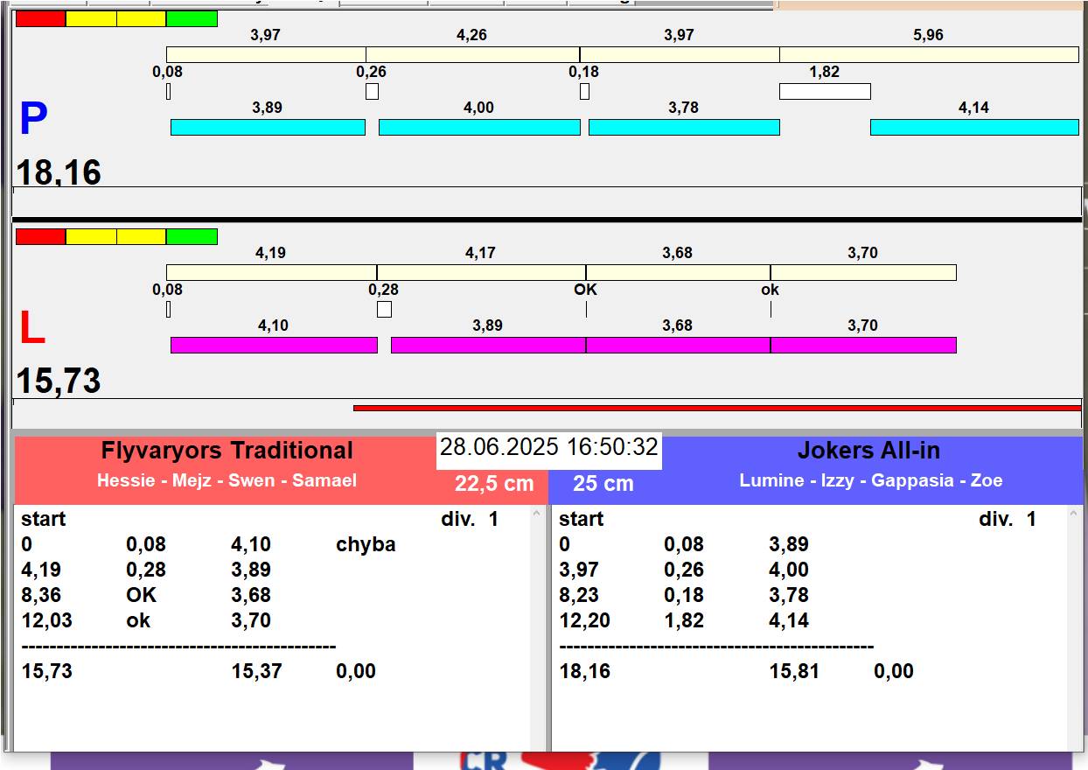Open the Jokers All-in team header
1088x770 pixels.
tap(868, 451)
